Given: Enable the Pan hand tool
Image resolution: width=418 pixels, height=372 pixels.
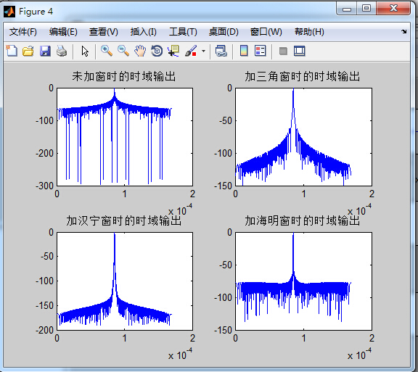Looking at the screenshot, I should click(x=140, y=51).
